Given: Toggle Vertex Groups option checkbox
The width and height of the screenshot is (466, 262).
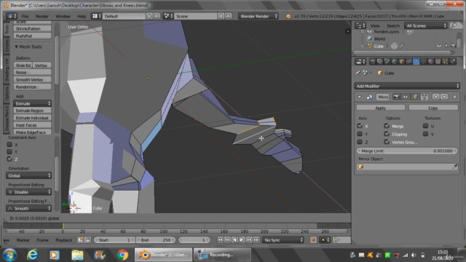Looking at the screenshot, I should pyautogui.click(x=387, y=142).
